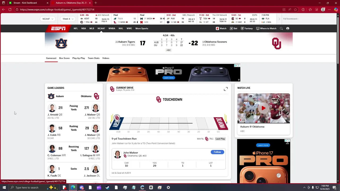Click the Oklahoma Sooners team name

pyautogui.click(x=216, y=42)
